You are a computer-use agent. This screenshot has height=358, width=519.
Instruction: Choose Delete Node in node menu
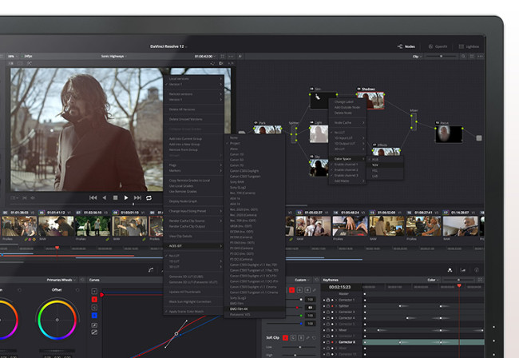[343, 113]
